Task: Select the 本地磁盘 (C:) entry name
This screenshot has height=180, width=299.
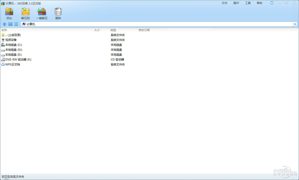Action: point(14,45)
